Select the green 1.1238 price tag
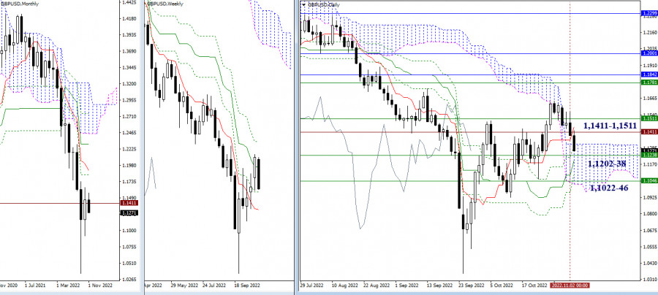The height and width of the screenshot is (295, 658). pos(646,155)
